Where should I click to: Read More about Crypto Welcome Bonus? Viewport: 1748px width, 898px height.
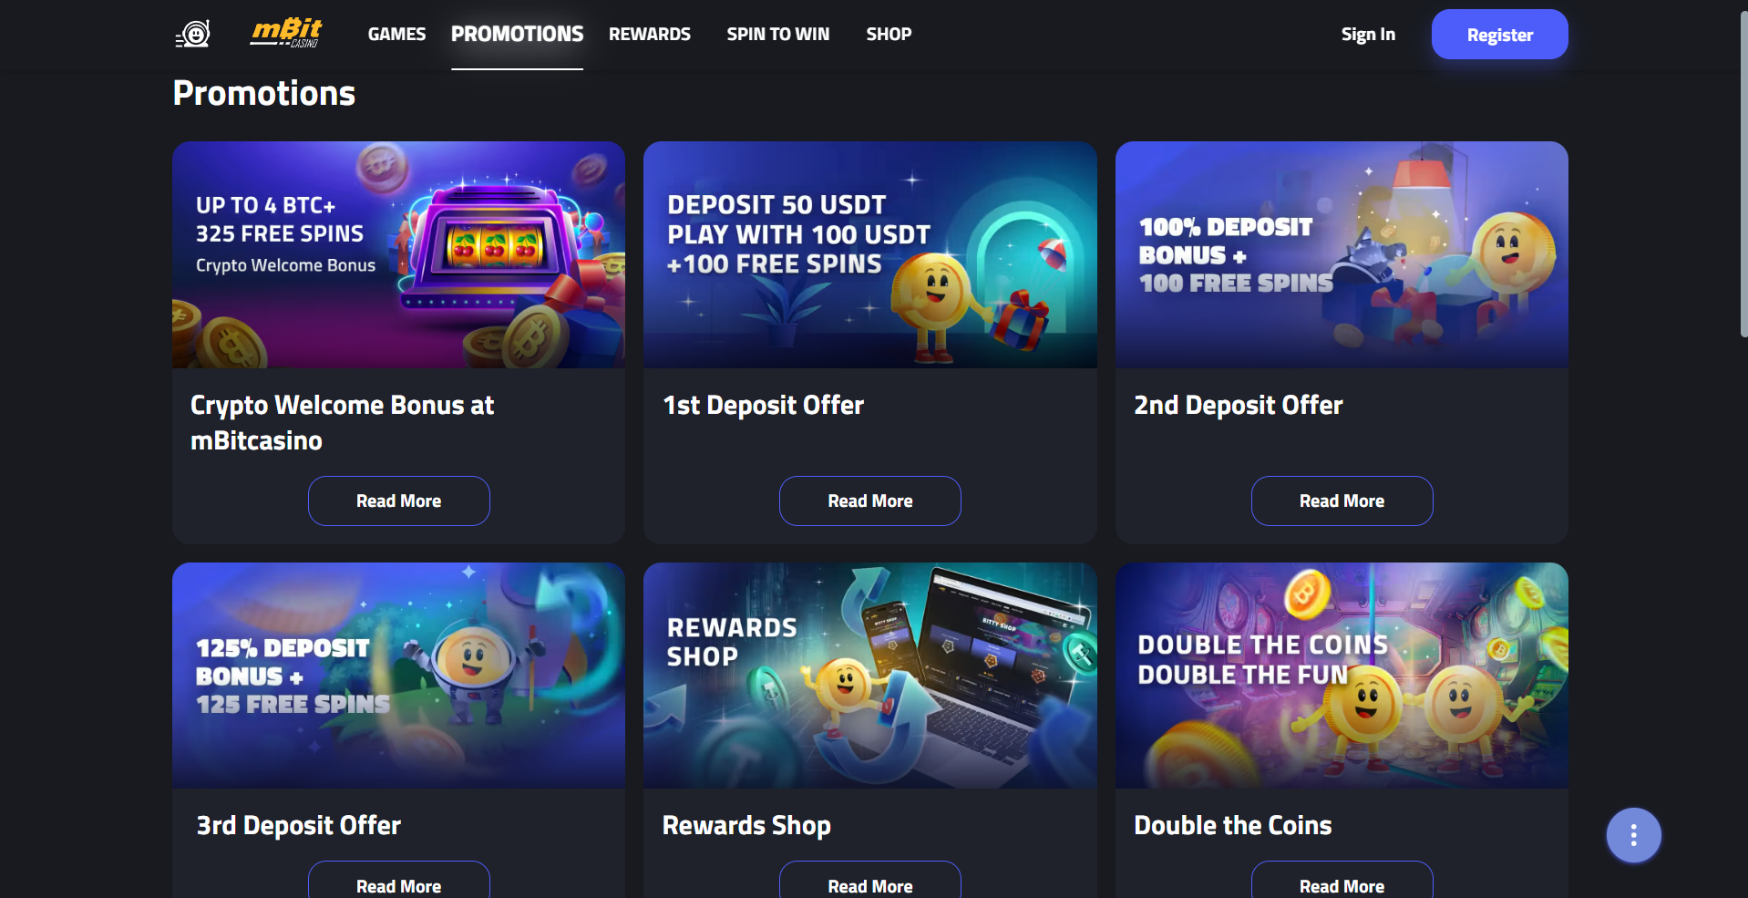pyautogui.click(x=399, y=501)
